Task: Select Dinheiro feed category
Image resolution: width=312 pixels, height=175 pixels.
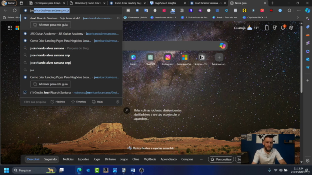Action: click(x=110, y=159)
